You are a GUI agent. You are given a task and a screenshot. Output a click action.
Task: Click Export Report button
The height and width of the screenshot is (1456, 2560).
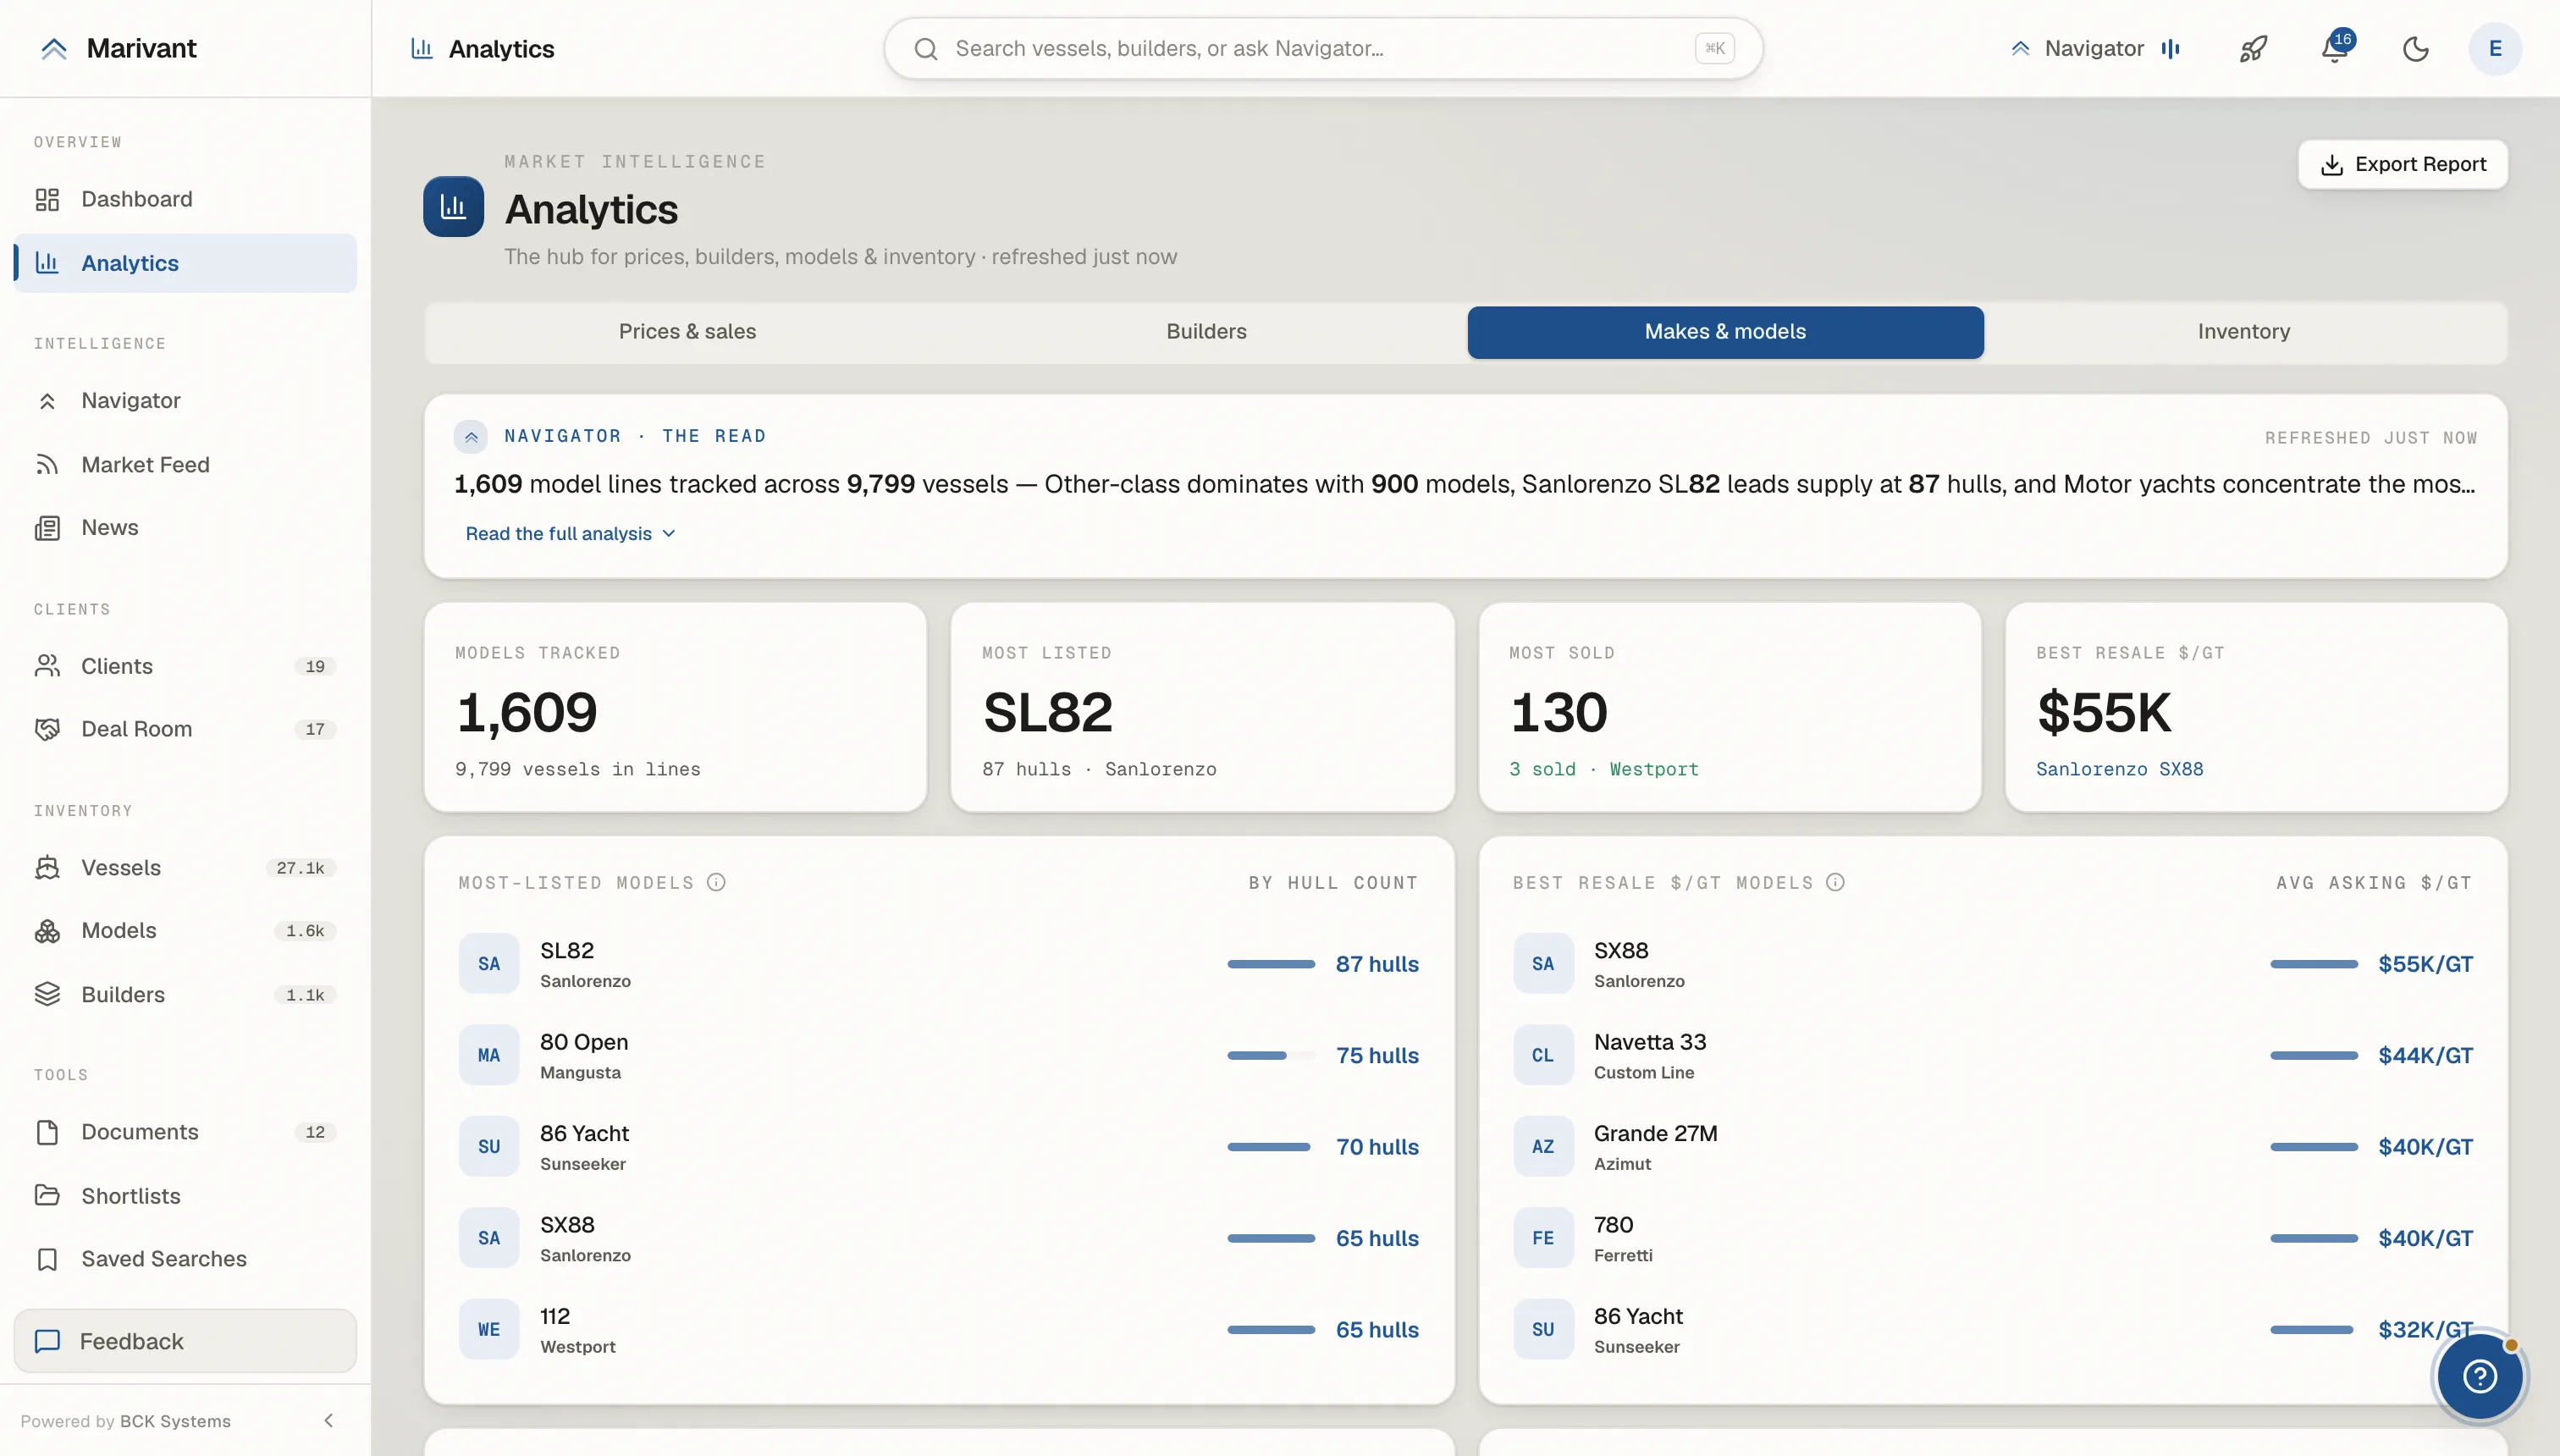tap(2402, 164)
